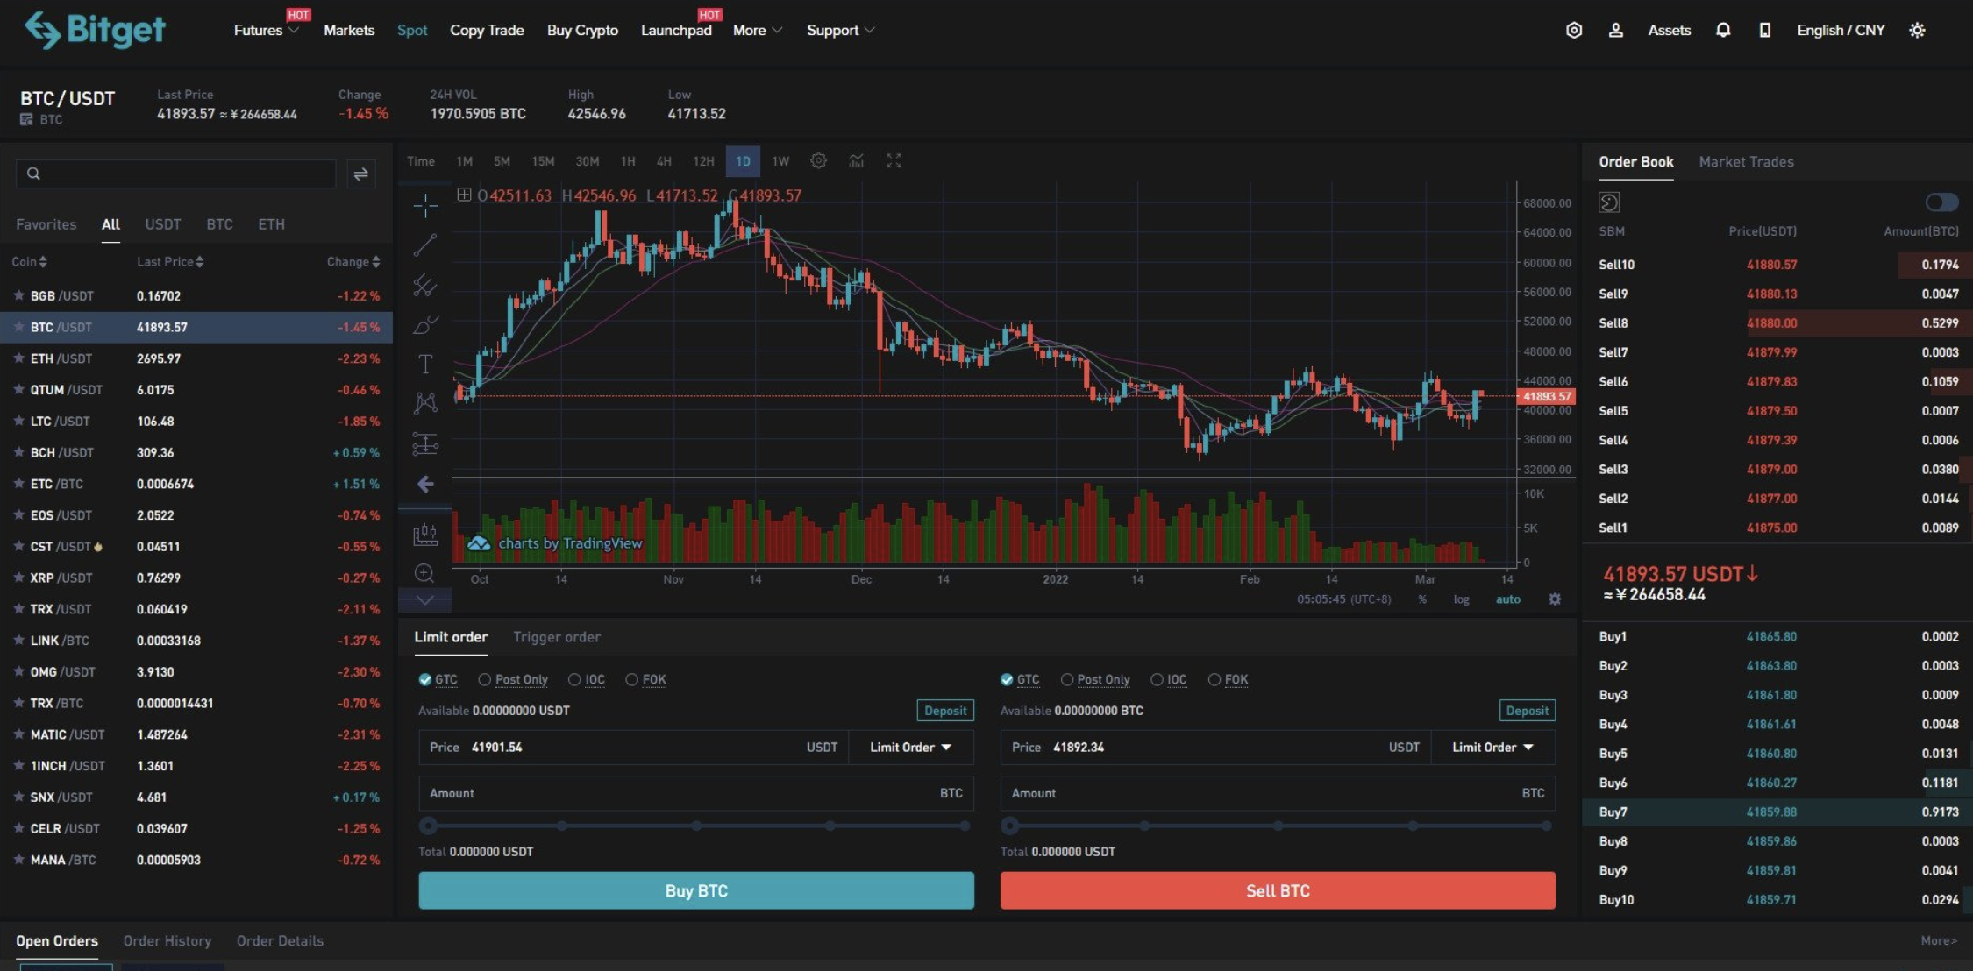This screenshot has height=971, width=1973.
Task: Open the mobile app phone icon
Action: 1765,30
